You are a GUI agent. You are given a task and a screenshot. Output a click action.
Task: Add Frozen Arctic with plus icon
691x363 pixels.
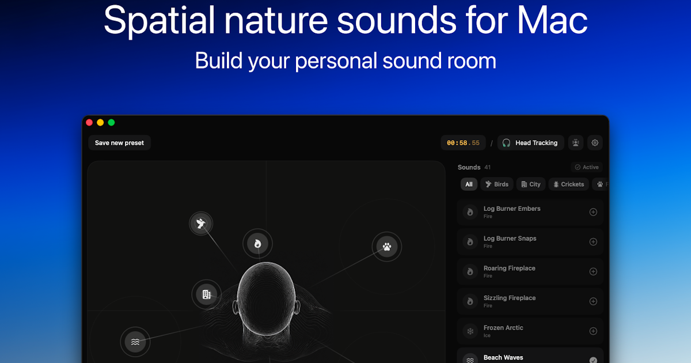click(593, 331)
